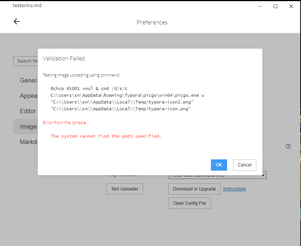Open the PicGo setup Instructions link

[234, 189]
